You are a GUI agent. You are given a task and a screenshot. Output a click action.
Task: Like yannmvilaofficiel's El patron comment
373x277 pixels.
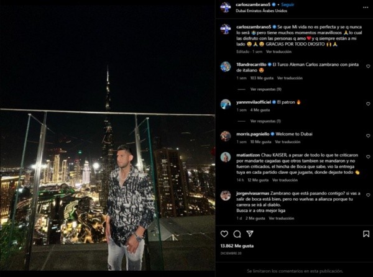point(368,104)
